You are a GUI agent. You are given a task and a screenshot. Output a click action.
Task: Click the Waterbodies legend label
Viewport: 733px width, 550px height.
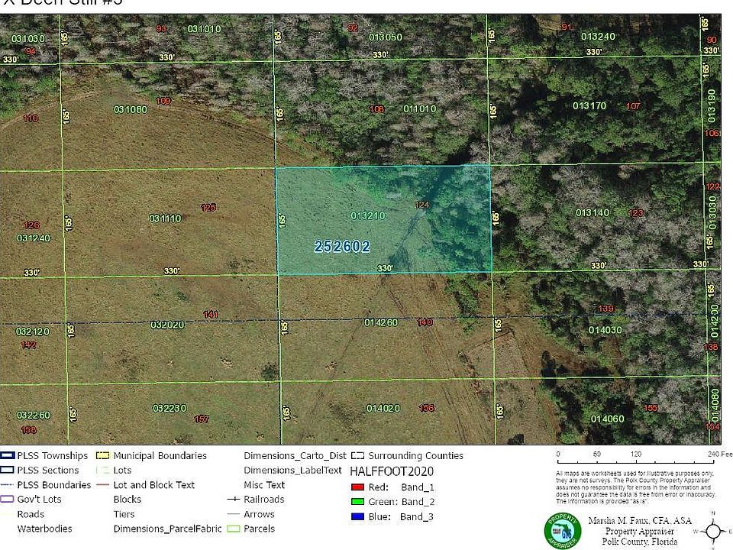pyautogui.click(x=45, y=529)
